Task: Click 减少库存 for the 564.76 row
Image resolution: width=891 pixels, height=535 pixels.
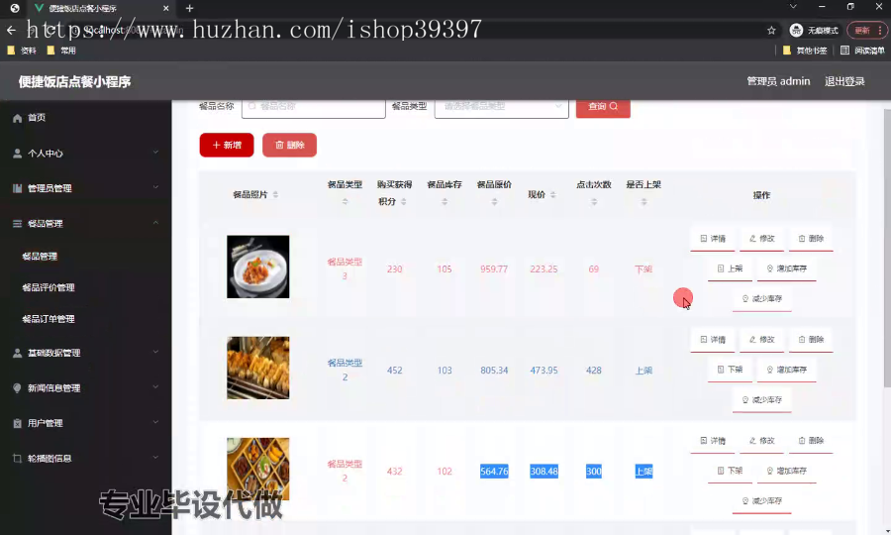Action: coord(762,501)
